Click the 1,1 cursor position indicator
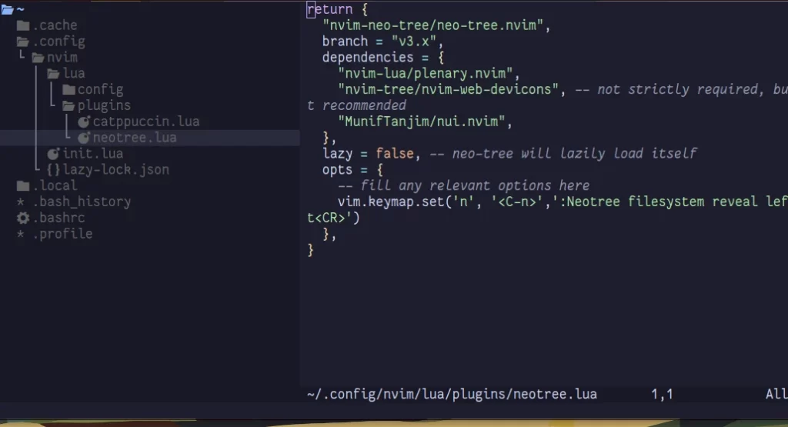 point(662,395)
